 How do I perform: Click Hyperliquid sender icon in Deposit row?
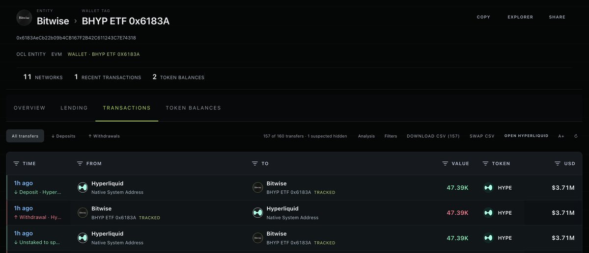(x=83, y=187)
